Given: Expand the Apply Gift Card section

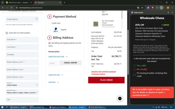Looking at the screenshot, I should [x=56, y=75].
